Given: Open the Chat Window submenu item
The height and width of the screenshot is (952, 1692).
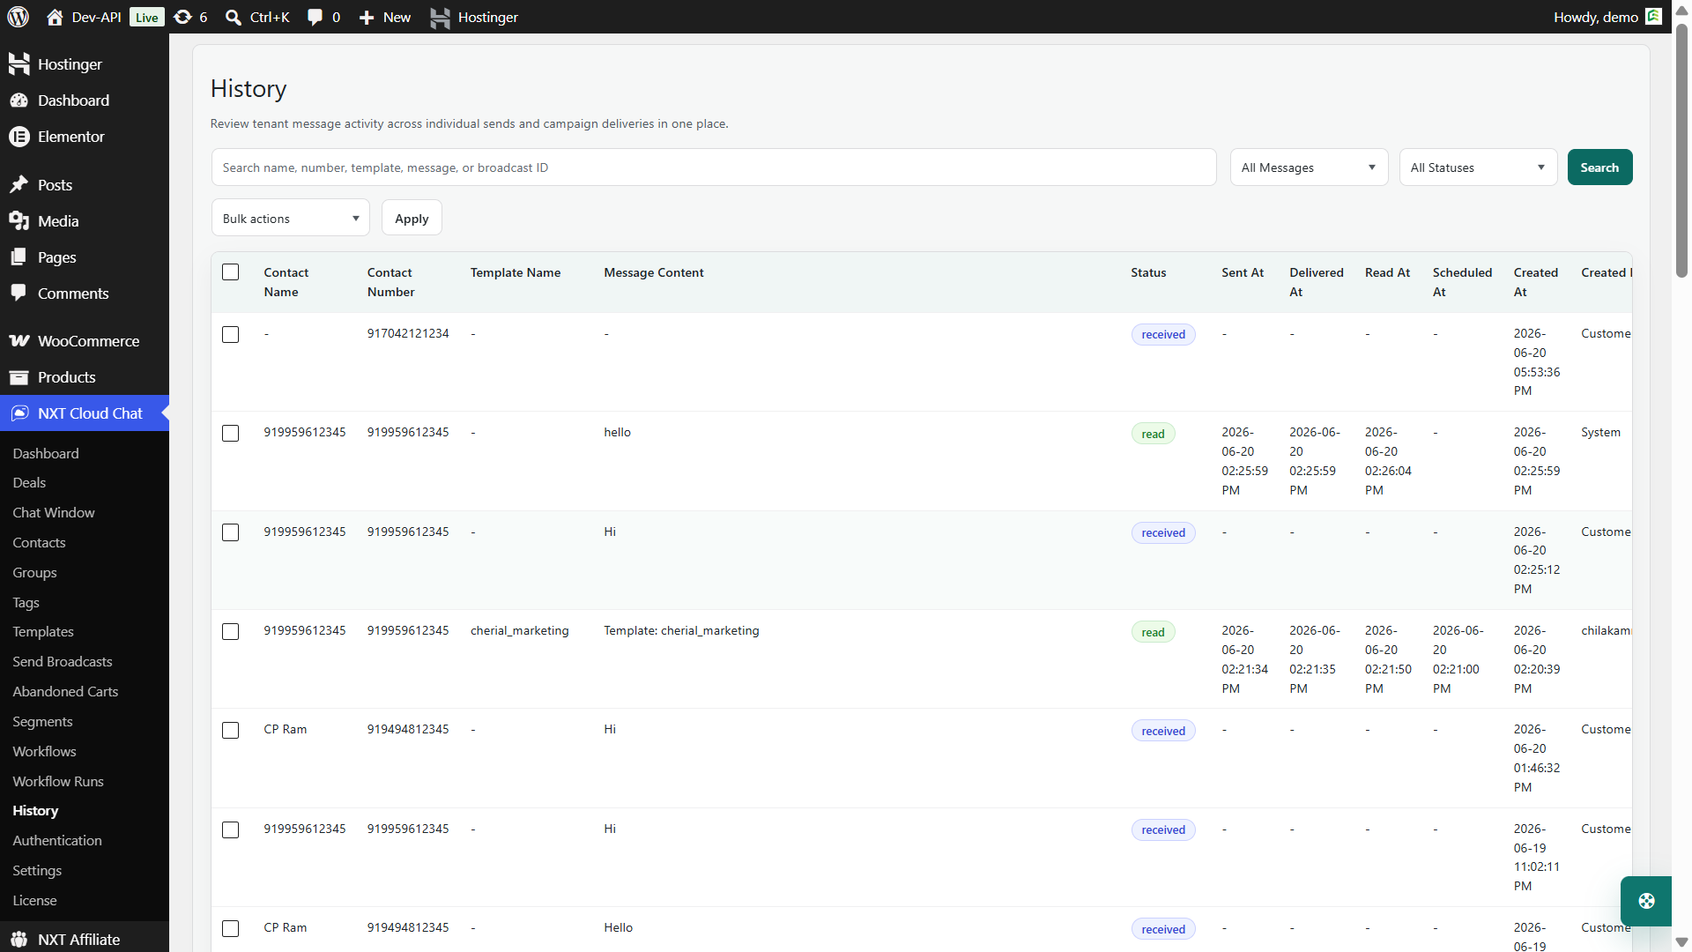Looking at the screenshot, I should pos(54,513).
